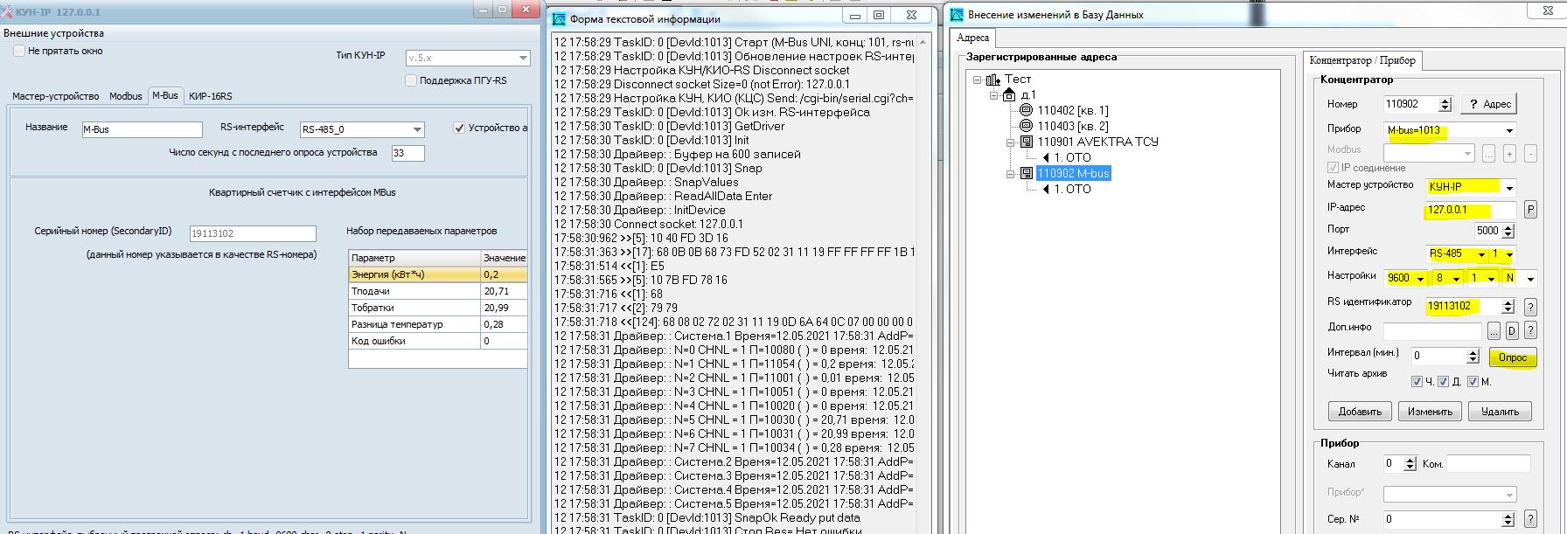Click the meter icon for 110402 [кв. 1]
Screen dimensions: 1567x534
(x=1026, y=111)
